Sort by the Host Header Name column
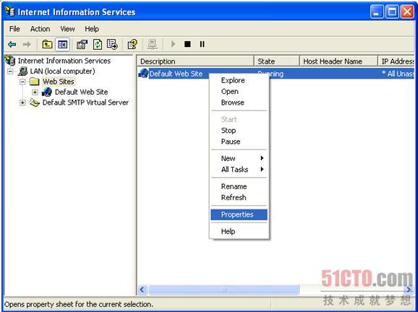Image resolution: width=418 pixels, height=312 pixels. coord(339,61)
